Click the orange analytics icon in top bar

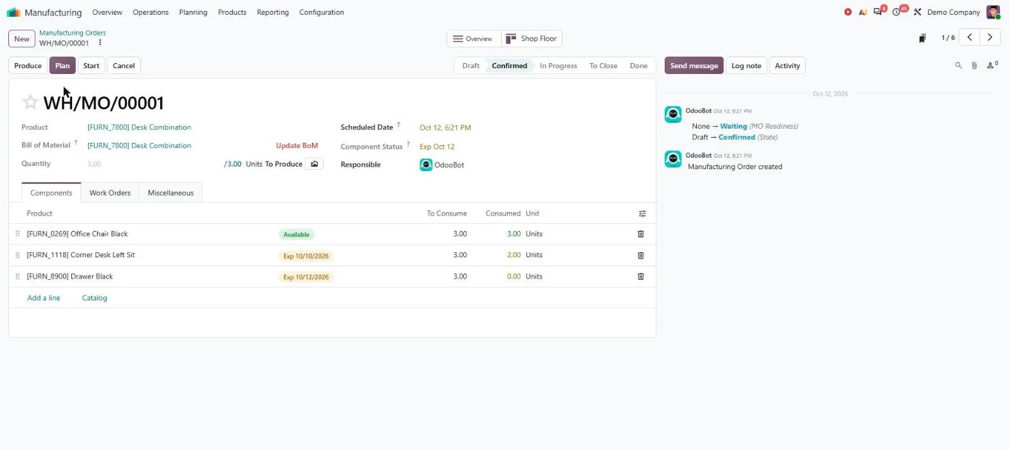(x=863, y=12)
